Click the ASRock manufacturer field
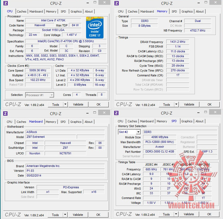Image resolution: width=223 pixels, height=219 pixels. [x=65, y=132]
